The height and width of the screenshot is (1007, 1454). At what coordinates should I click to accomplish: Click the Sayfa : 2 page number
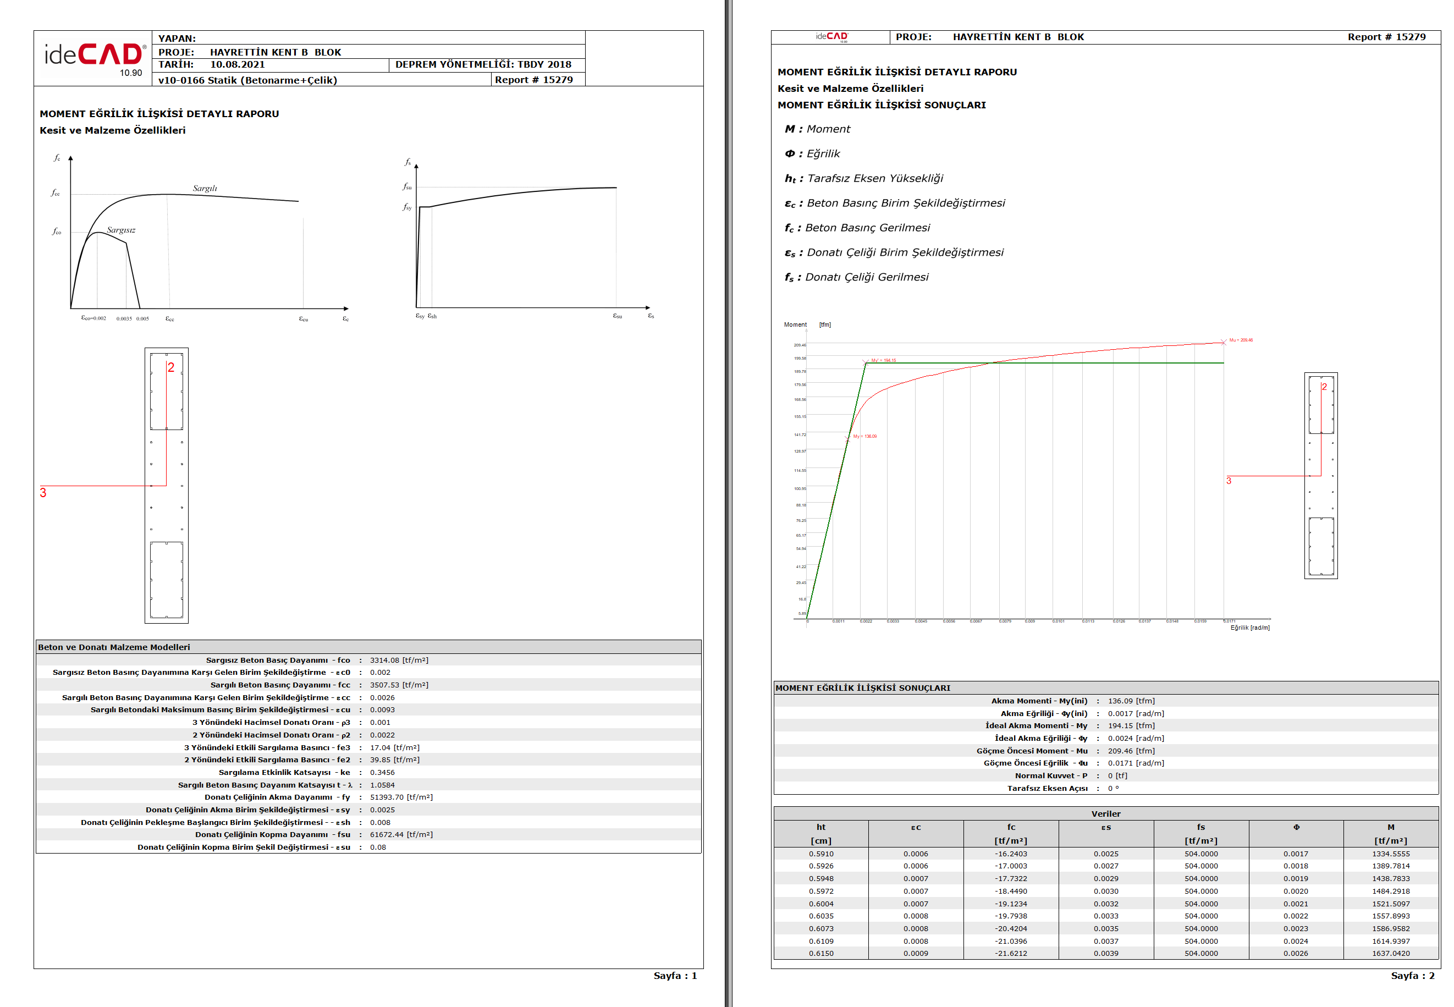pyautogui.click(x=1412, y=976)
